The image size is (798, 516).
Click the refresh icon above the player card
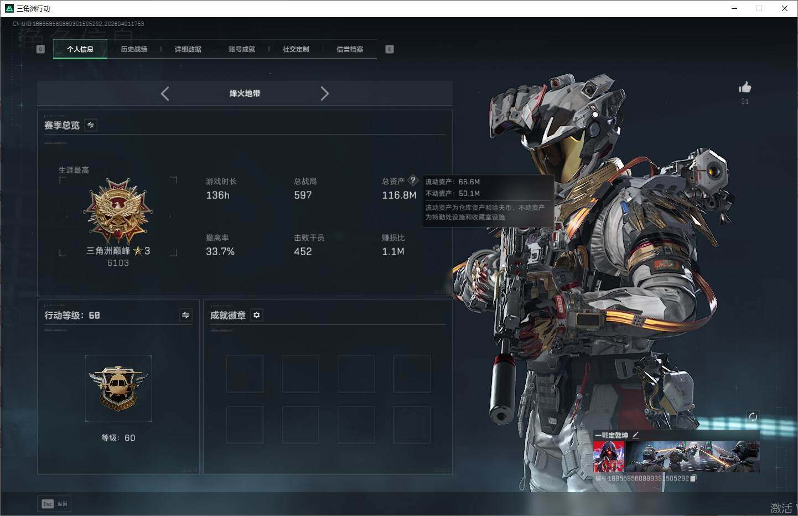[x=753, y=417]
